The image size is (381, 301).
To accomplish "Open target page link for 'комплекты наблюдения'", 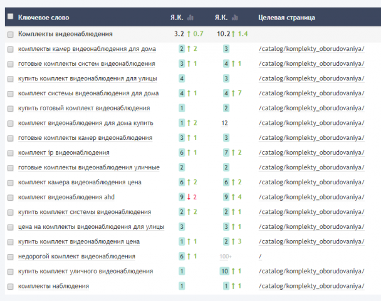I will coord(311,286).
